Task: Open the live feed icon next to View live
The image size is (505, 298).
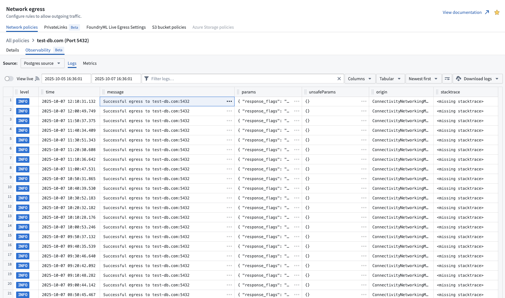Action: click(x=37, y=78)
